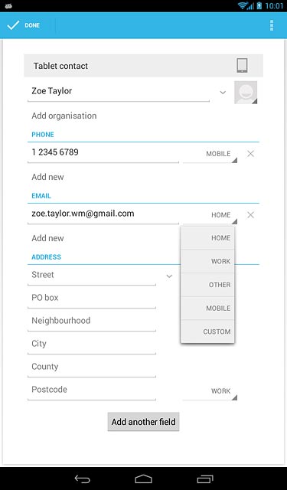Click the Add another field button
The width and height of the screenshot is (287, 490).
[x=143, y=422]
